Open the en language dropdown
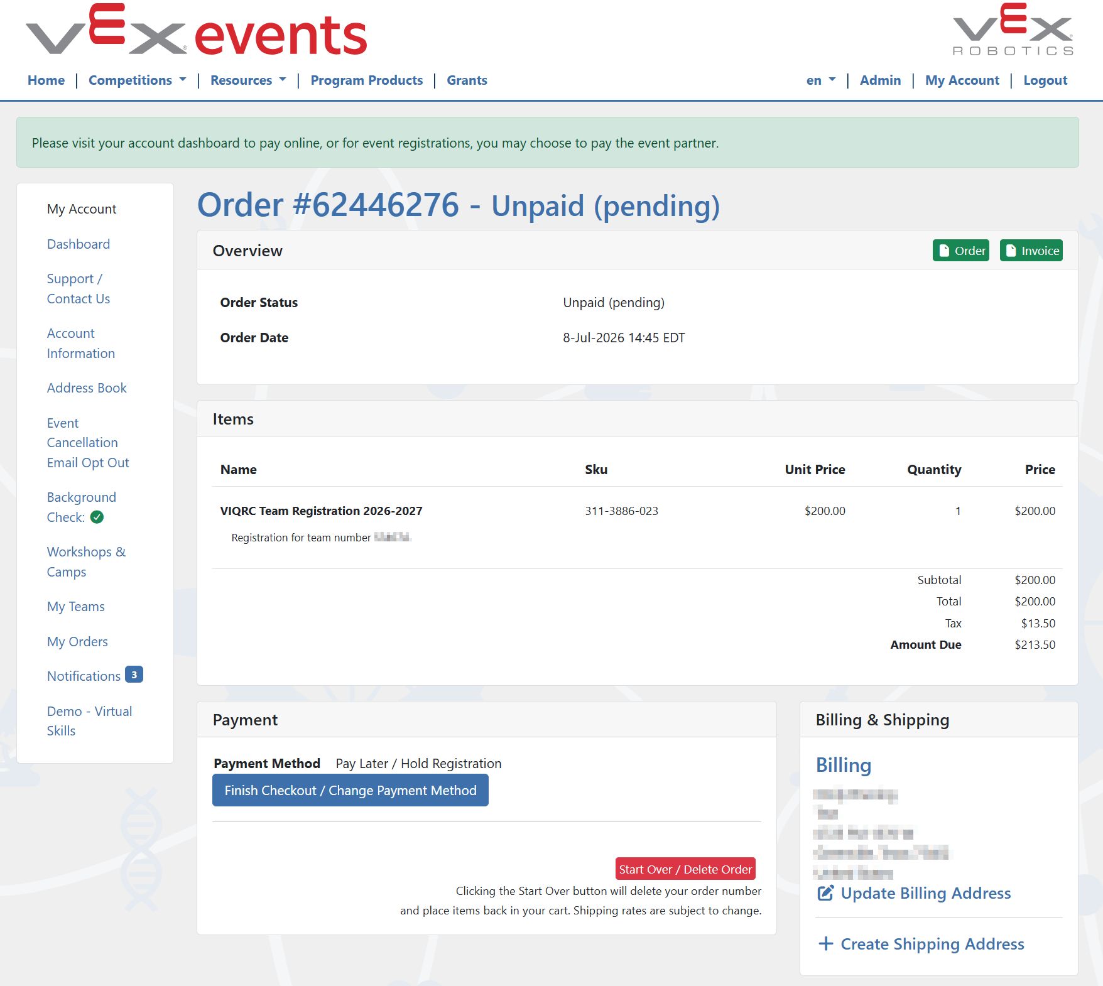Image resolution: width=1103 pixels, height=986 pixels. [x=821, y=80]
